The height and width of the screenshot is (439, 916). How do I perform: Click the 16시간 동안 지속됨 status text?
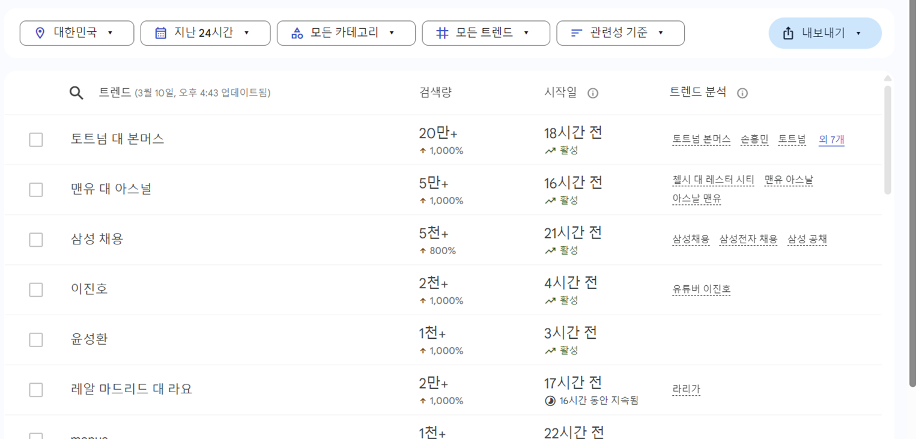click(599, 401)
